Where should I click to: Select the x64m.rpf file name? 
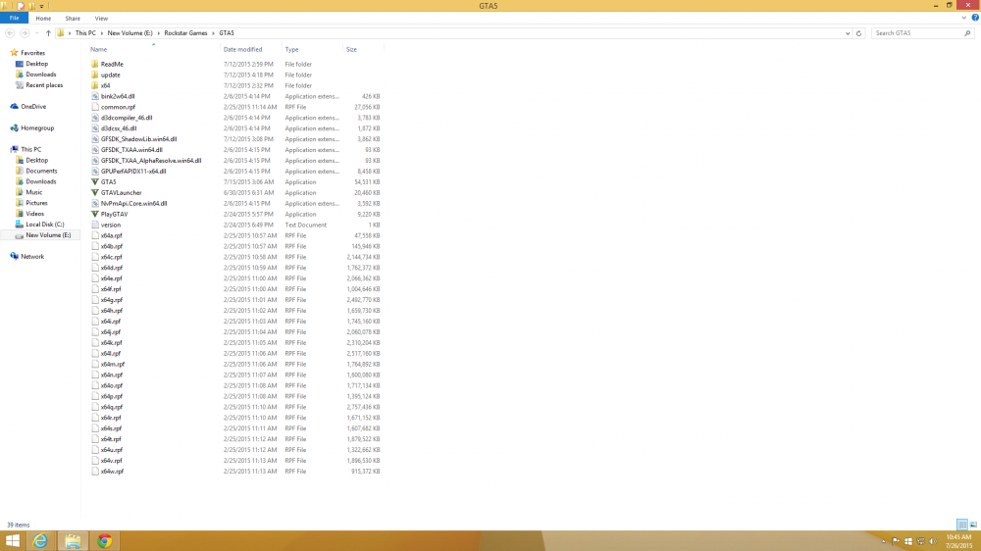tap(113, 364)
